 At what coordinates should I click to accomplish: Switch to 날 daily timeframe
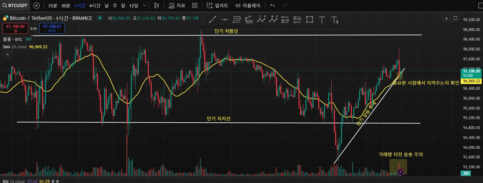coord(107,5)
